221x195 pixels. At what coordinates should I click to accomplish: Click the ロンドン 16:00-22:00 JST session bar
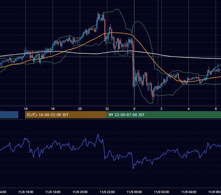coord(66,115)
